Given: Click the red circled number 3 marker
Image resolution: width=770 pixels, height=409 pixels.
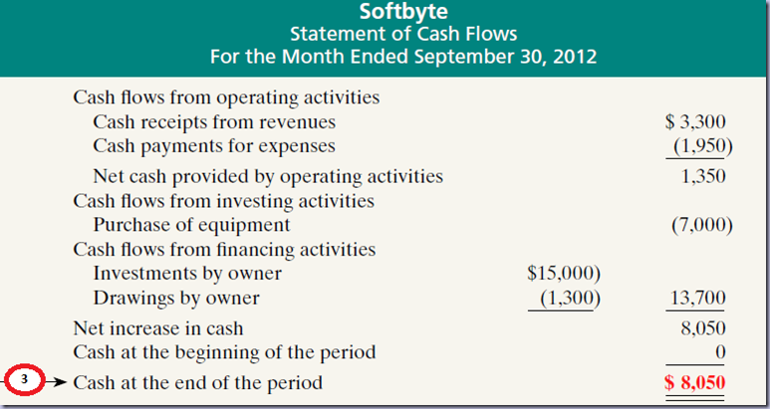Looking at the screenshot, I should pos(28,382).
